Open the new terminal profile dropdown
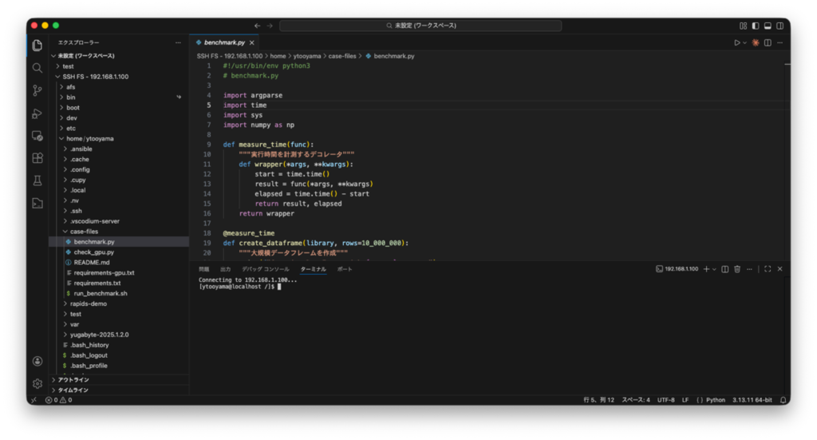 [714, 269]
